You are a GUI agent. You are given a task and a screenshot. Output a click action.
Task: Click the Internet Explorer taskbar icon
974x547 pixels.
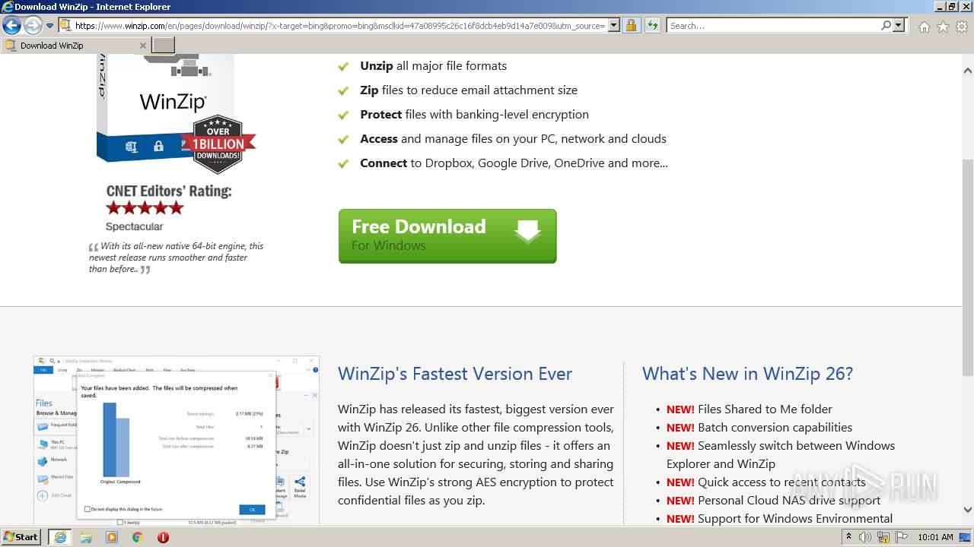coord(59,537)
